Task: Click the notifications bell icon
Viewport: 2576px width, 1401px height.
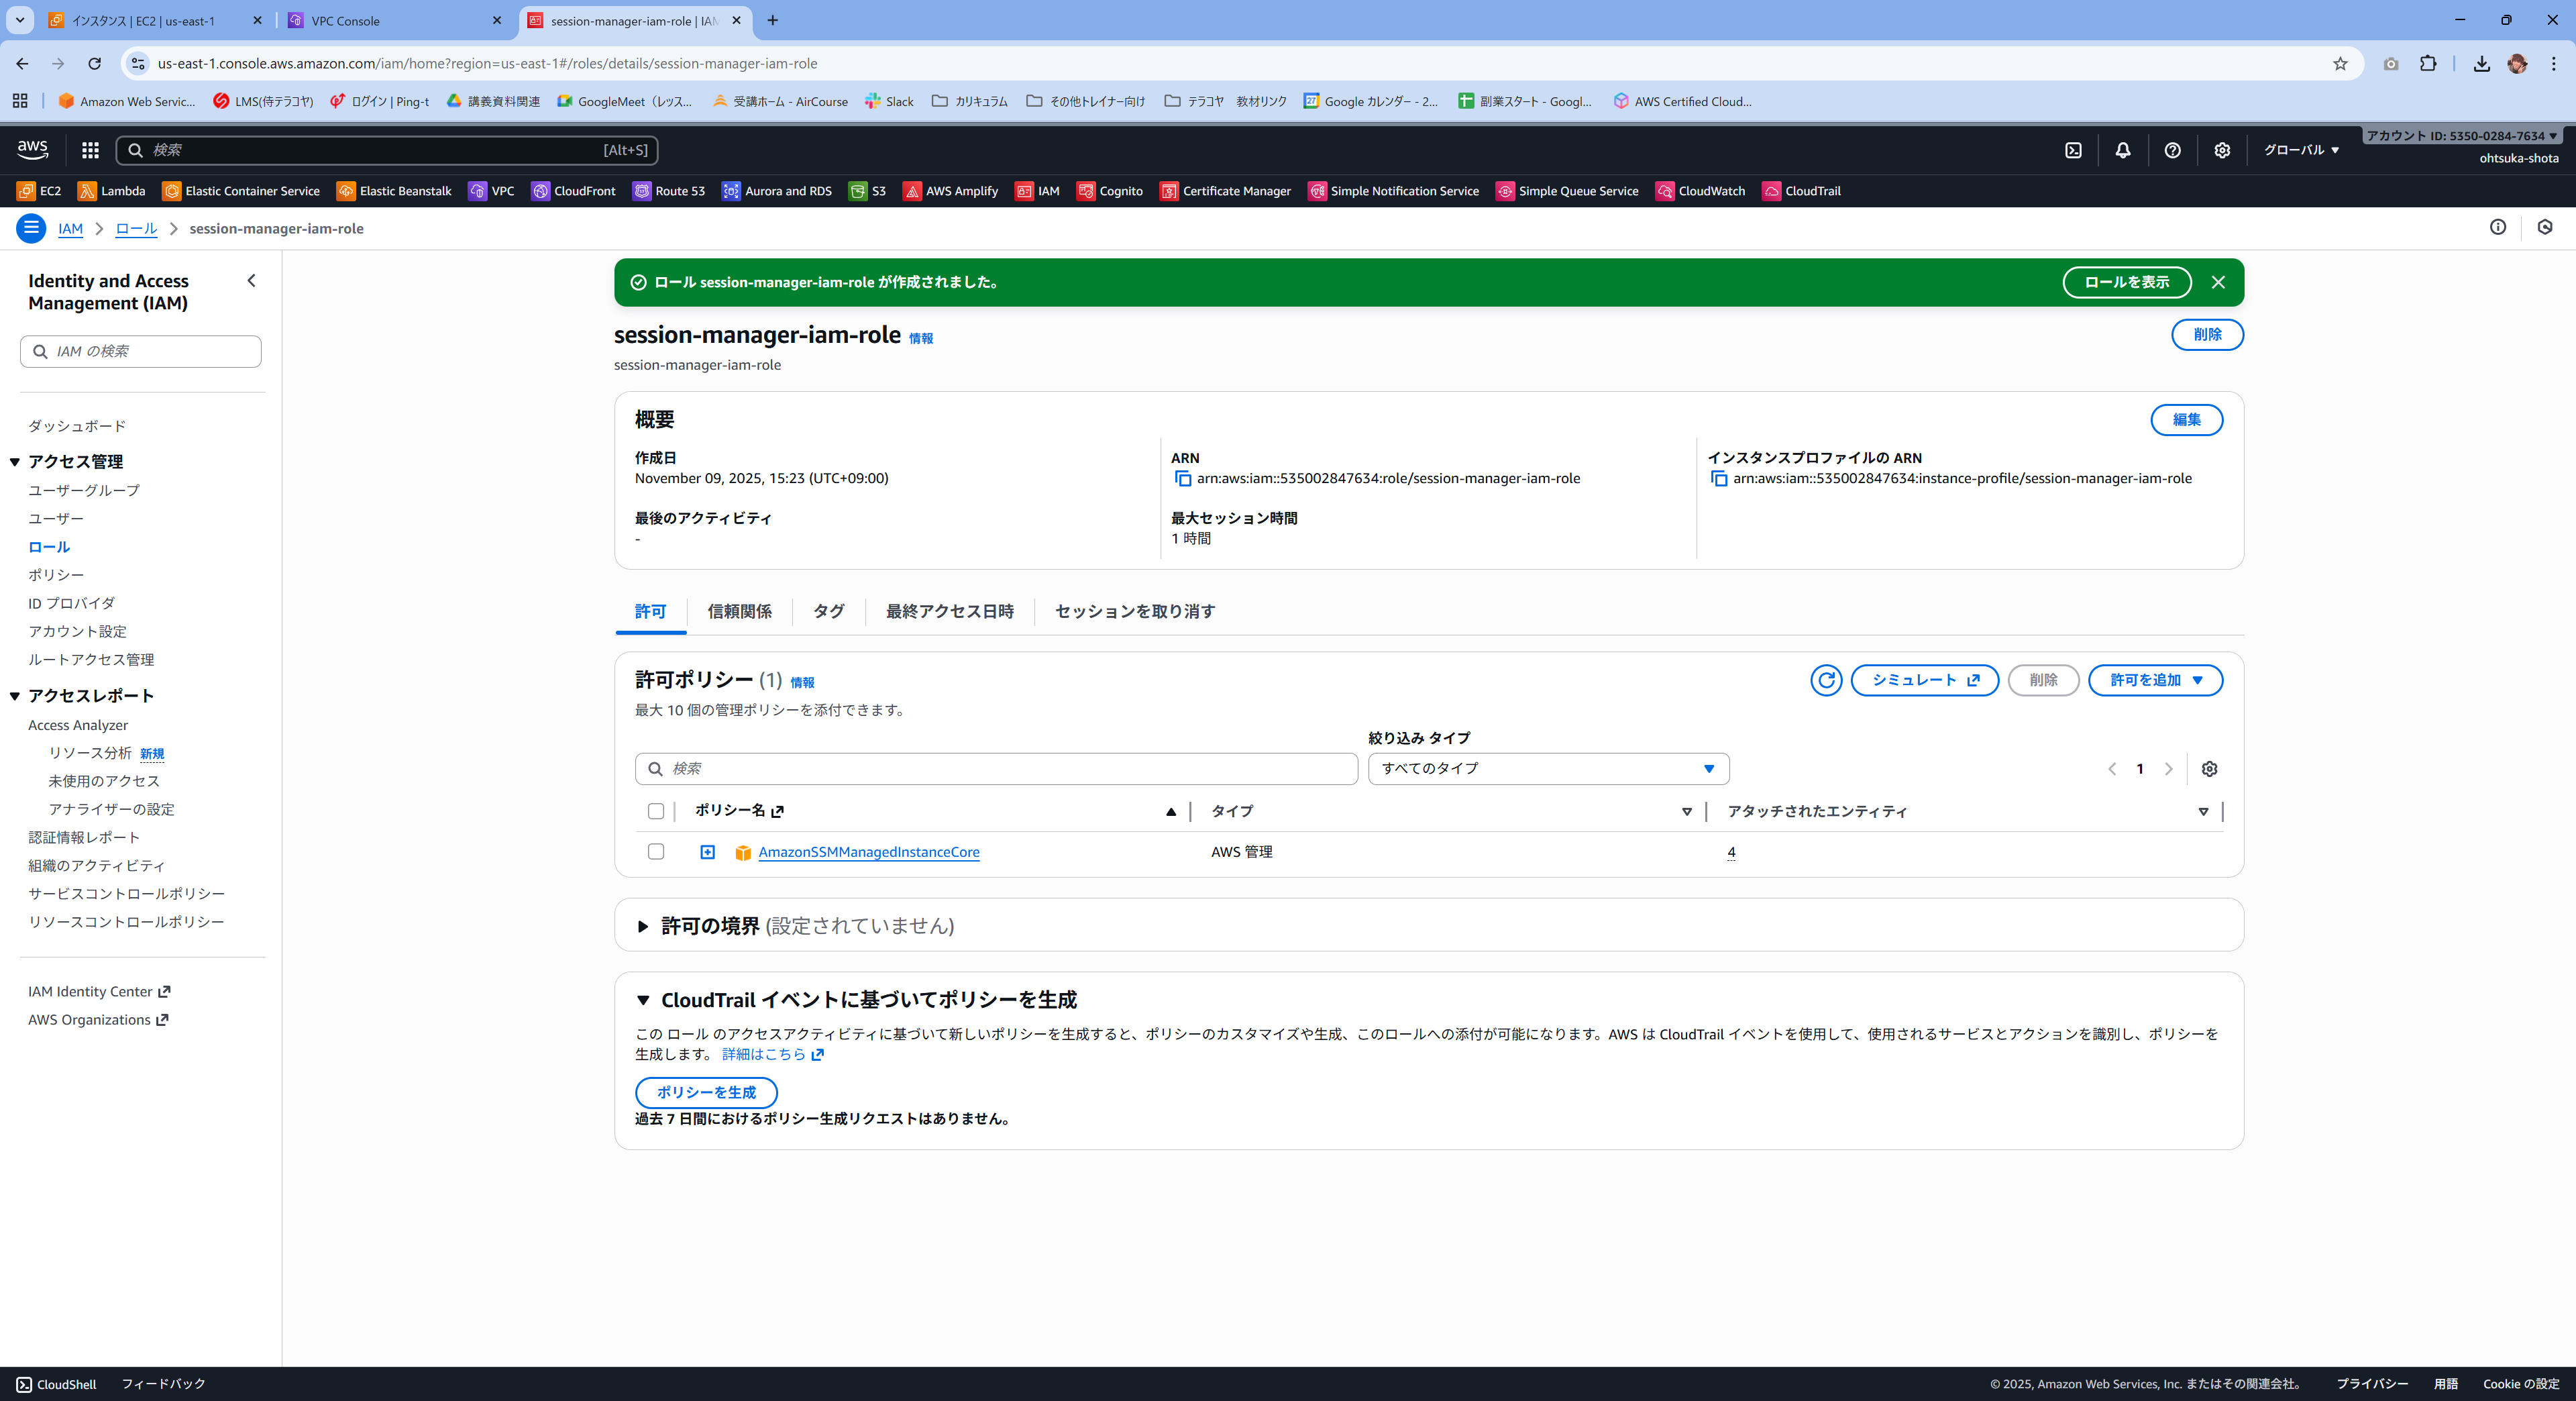Action: tap(2122, 150)
